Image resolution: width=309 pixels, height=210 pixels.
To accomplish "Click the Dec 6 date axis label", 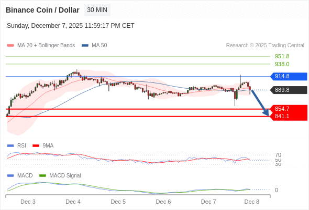I will pyautogui.click(x=163, y=202).
